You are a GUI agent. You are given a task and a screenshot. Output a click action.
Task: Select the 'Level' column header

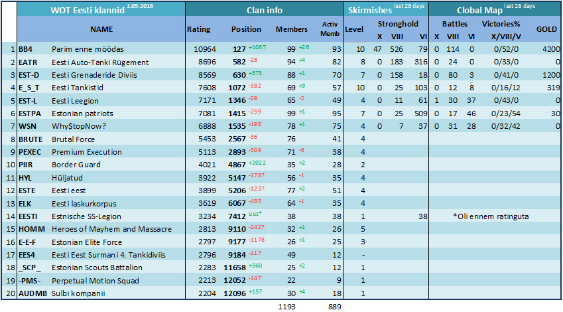[354, 29]
